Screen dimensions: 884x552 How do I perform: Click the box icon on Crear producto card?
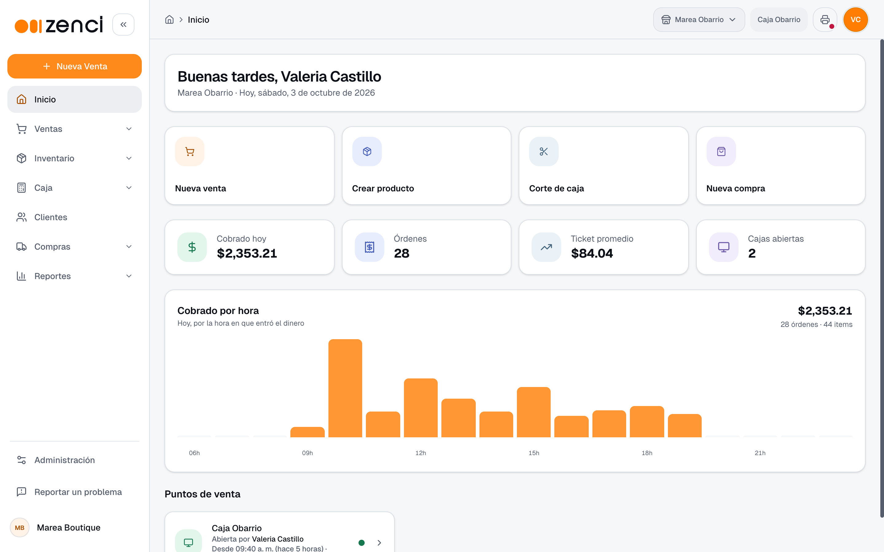coord(367,151)
